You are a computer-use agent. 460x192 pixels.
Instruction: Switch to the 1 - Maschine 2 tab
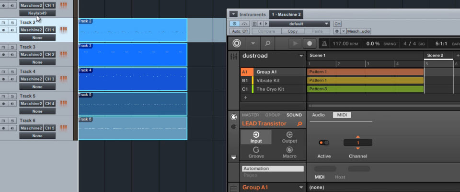286,14
